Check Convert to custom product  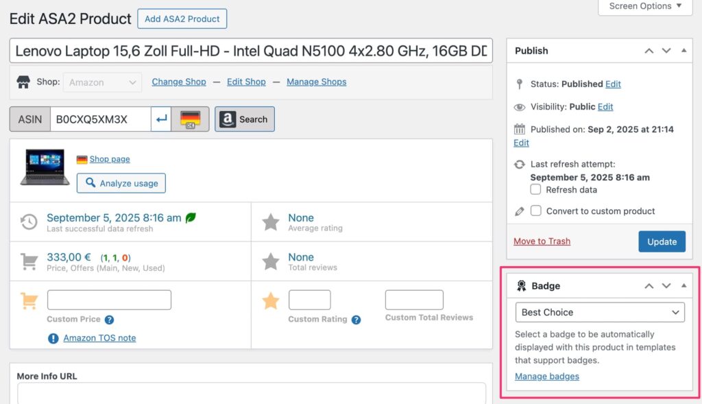point(536,211)
